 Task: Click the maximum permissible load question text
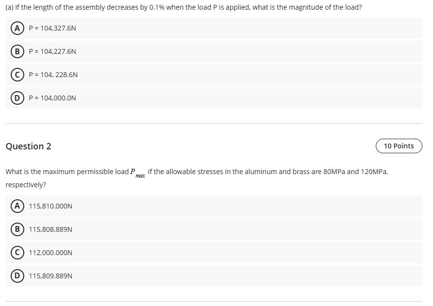(x=194, y=172)
